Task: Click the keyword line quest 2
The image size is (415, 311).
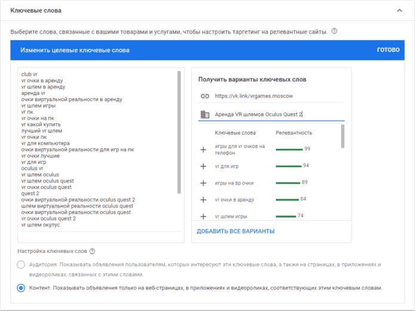Action: [x=30, y=194]
